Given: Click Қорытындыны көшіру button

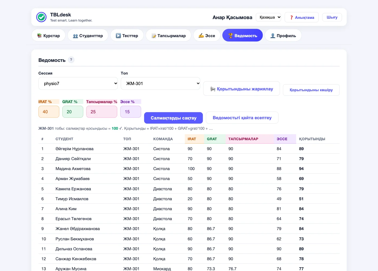Looking at the screenshot, I should (311, 90).
